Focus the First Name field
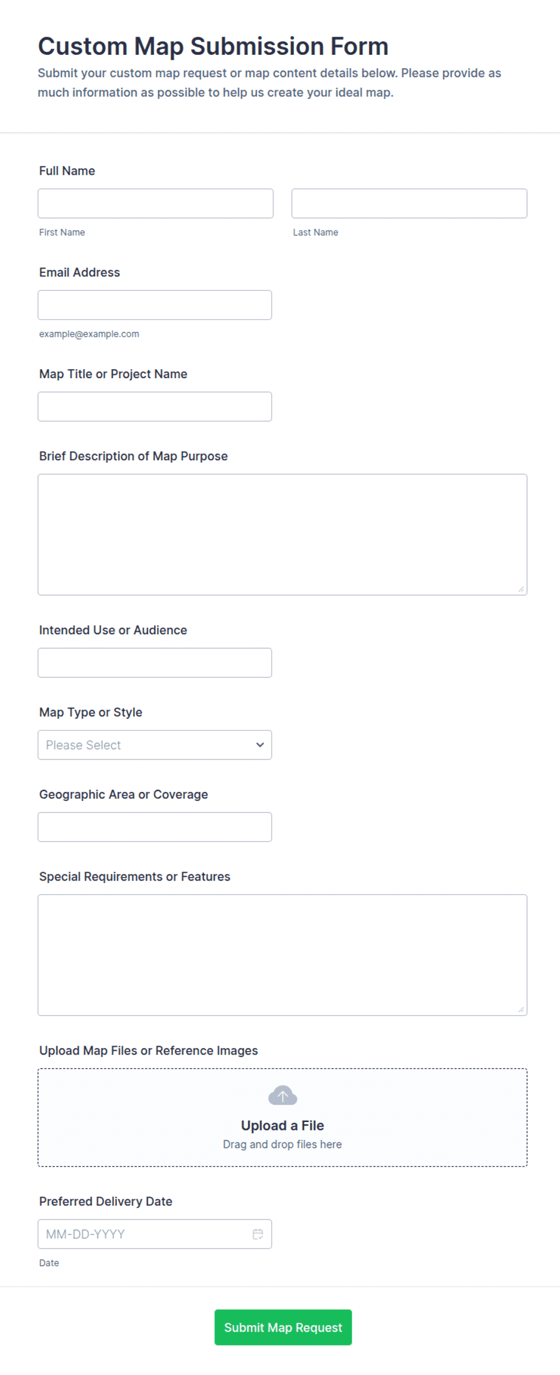Screen dimensions: 560x1375 [x=155, y=204]
